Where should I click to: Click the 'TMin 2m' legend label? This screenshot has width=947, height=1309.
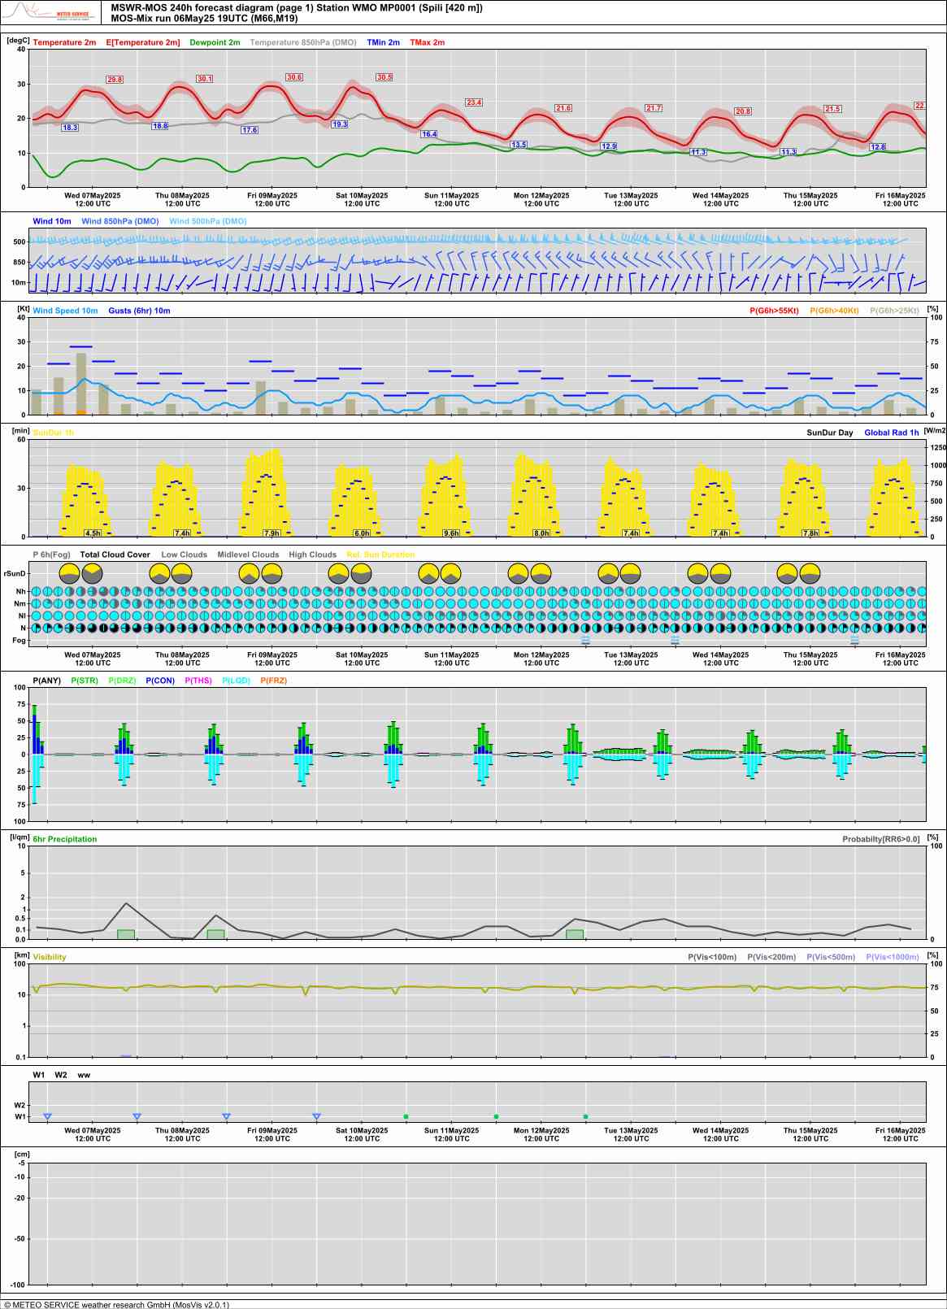[383, 42]
